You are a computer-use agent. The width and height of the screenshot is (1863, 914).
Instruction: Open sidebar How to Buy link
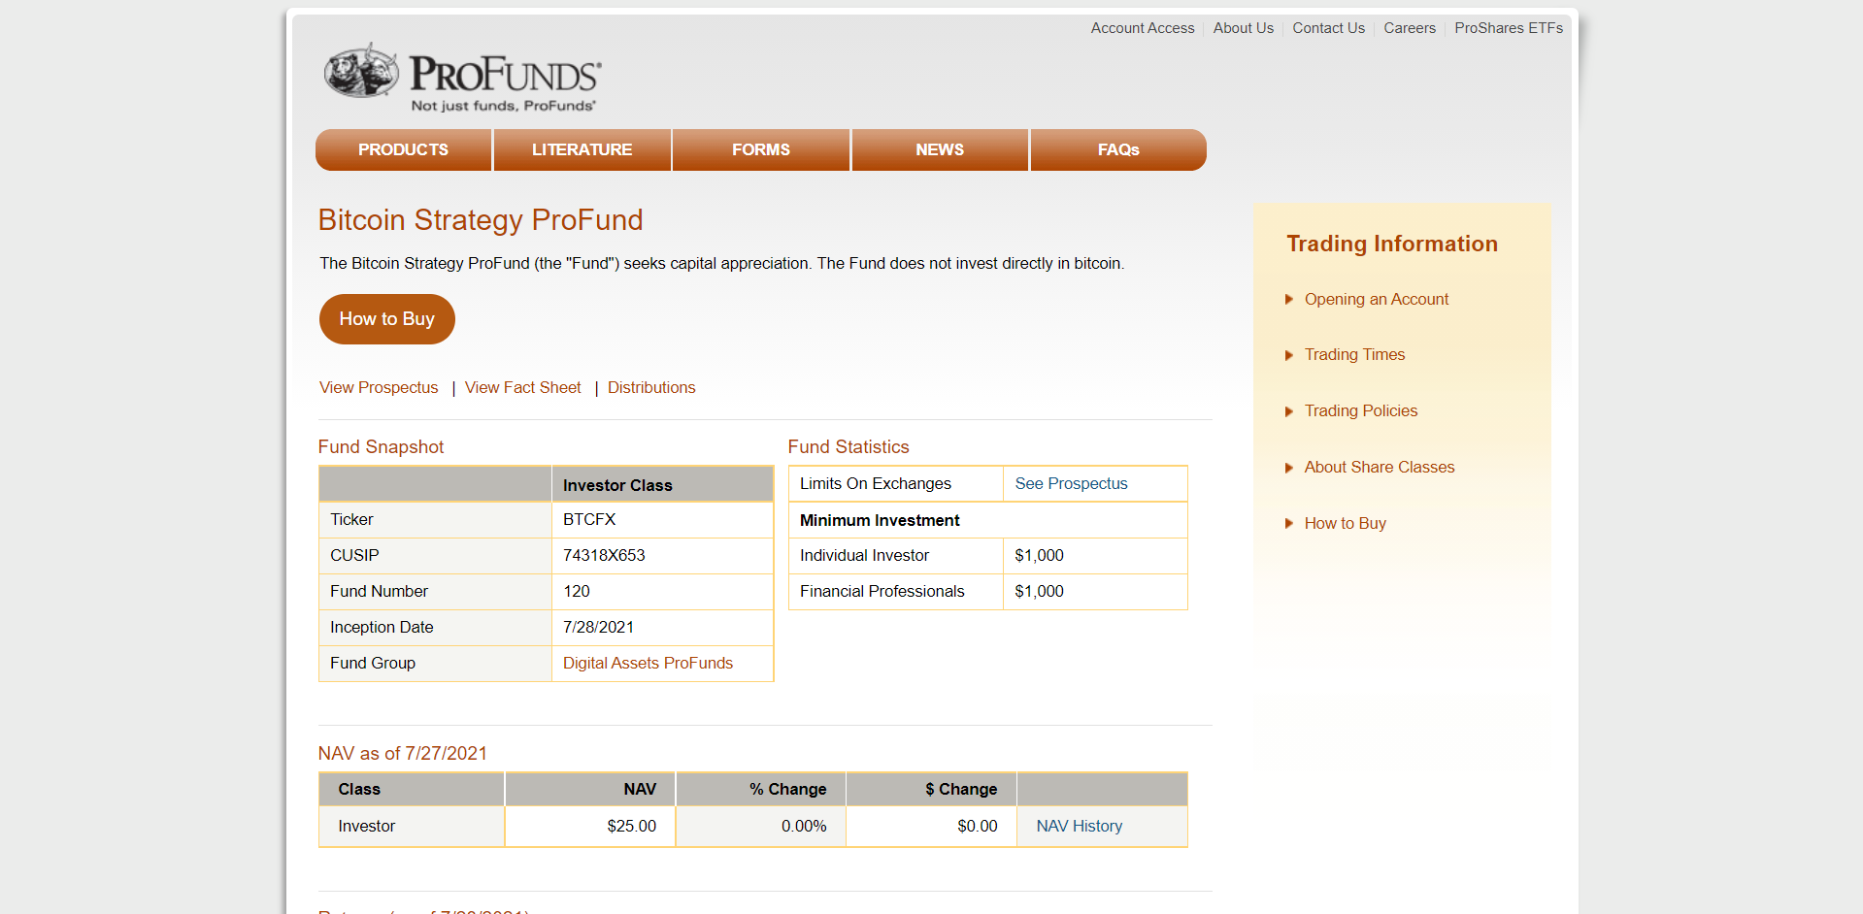1346,524
